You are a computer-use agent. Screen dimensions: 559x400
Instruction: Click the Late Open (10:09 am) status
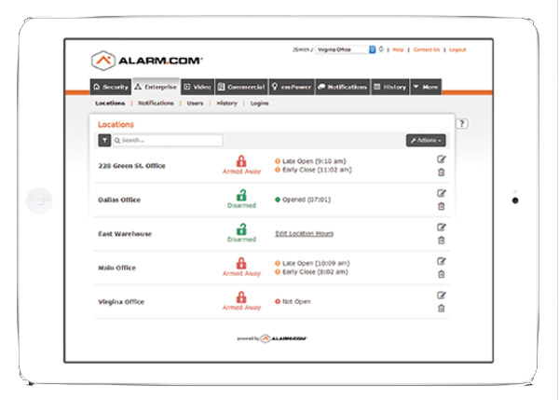pos(312,263)
